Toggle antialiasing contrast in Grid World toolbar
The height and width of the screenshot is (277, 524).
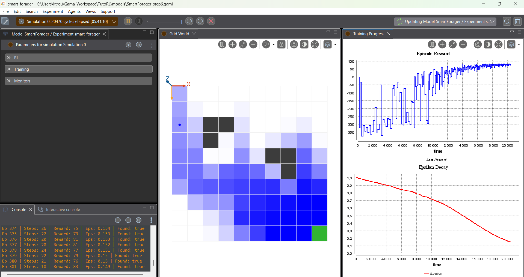tap(304, 44)
